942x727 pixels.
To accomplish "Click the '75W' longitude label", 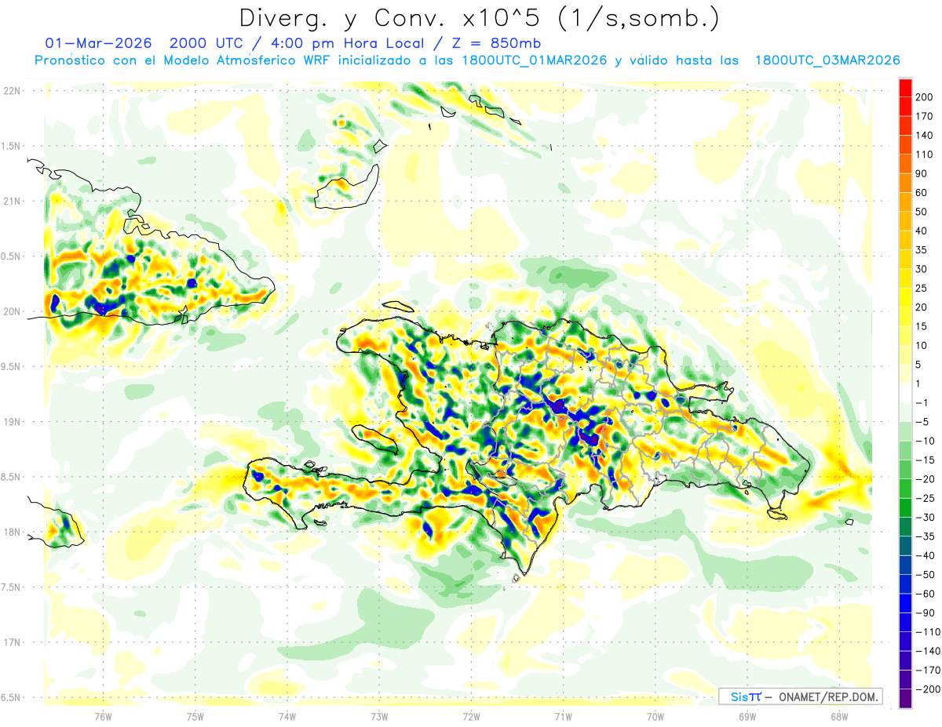I will point(195,716).
